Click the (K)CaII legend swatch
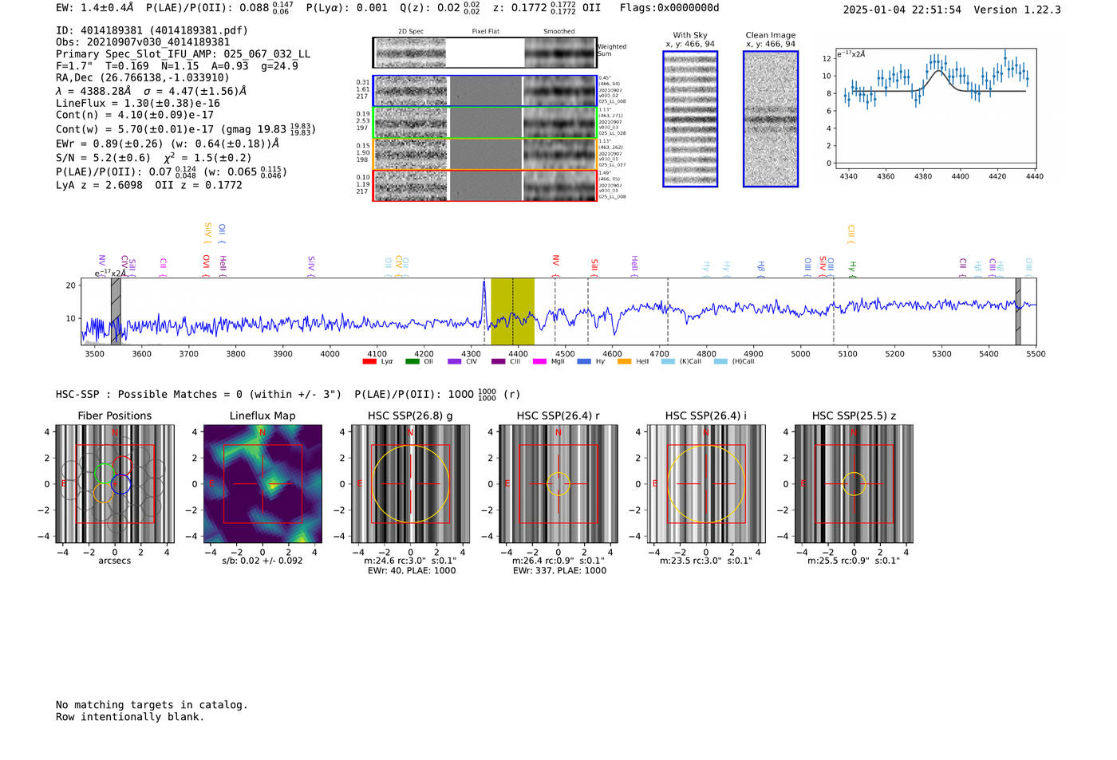This screenshot has width=1117, height=760. coord(668,361)
